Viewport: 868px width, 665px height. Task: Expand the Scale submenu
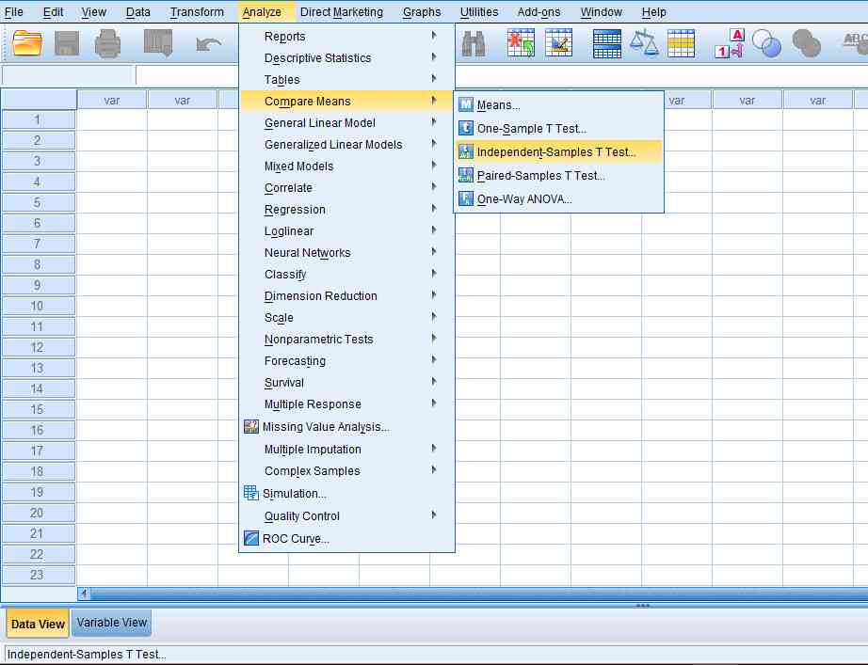[x=347, y=317]
